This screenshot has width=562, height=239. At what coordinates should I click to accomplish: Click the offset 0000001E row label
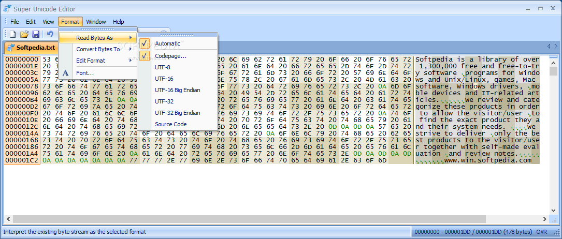[x=22, y=66]
